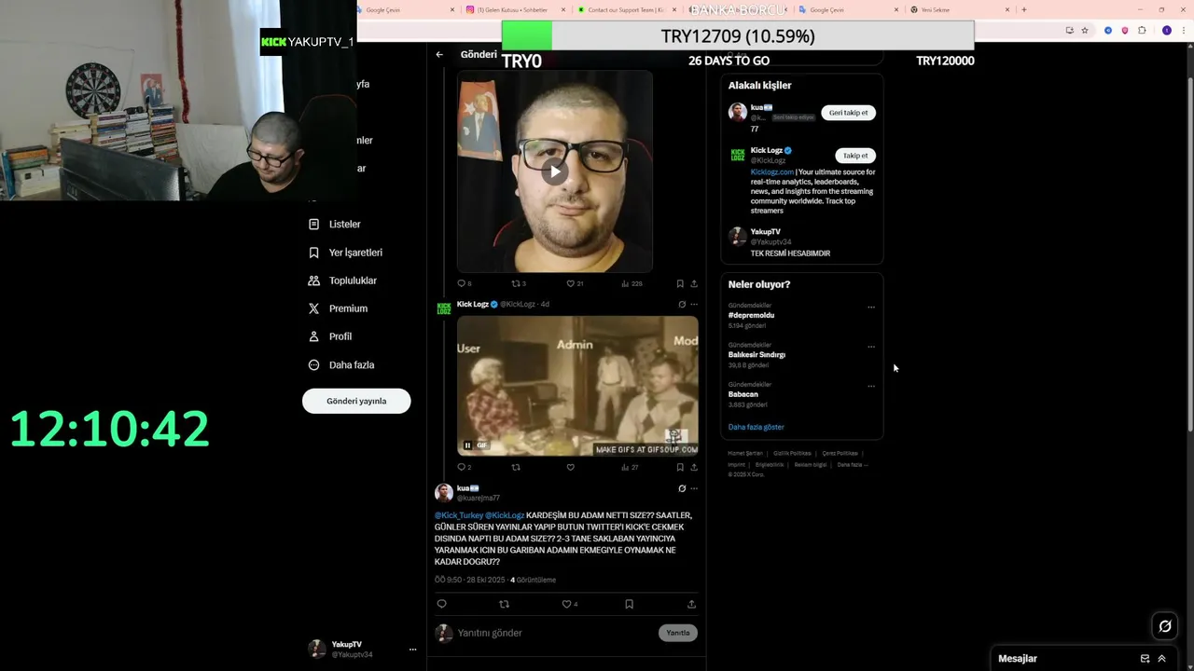Image resolution: width=1194 pixels, height=671 pixels.
Task: Bookmark the Kick Logz GIF post
Action: 680,467
